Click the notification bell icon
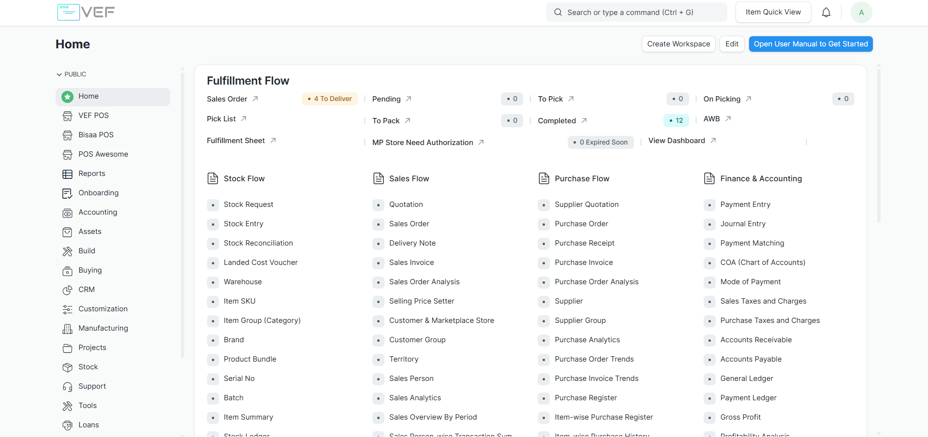 [826, 13]
